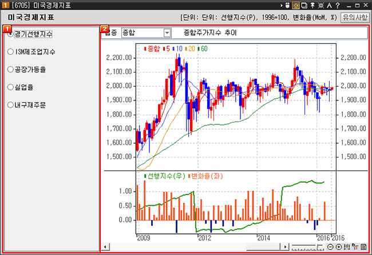Open help with the question mark icon
This screenshot has width=372, height=255.
pyautogui.click(x=337, y=5)
